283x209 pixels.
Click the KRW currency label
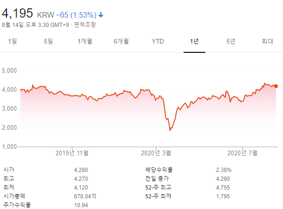click(x=46, y=15)
